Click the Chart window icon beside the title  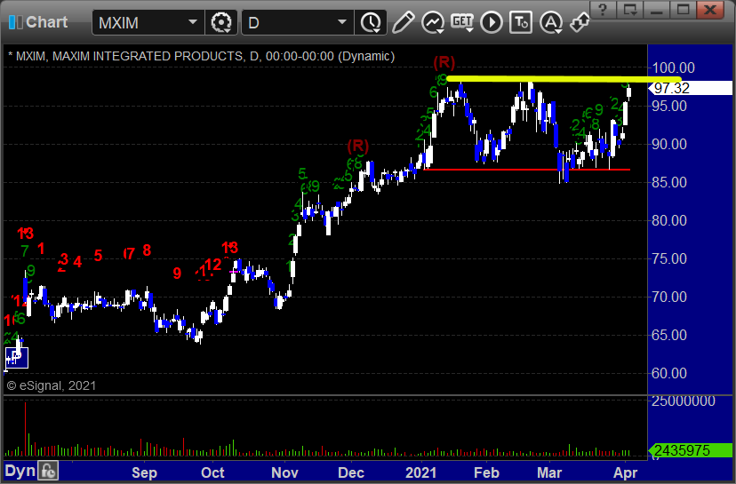(15, 22)
